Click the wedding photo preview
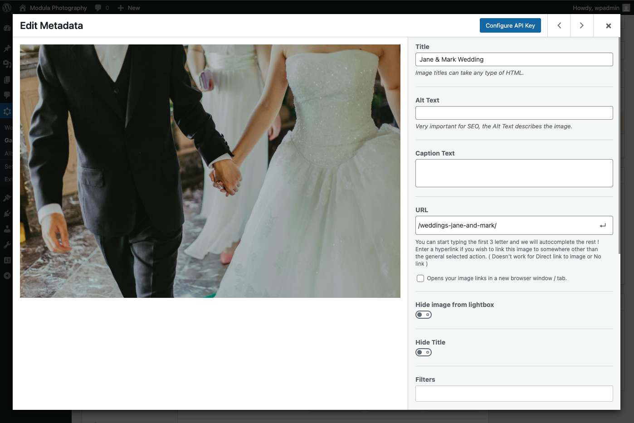The height and width of the screenshot is (423, 634). [210, 171]
